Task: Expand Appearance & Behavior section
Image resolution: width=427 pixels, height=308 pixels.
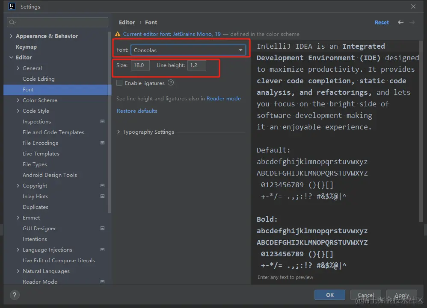Action: coord(11,36)
